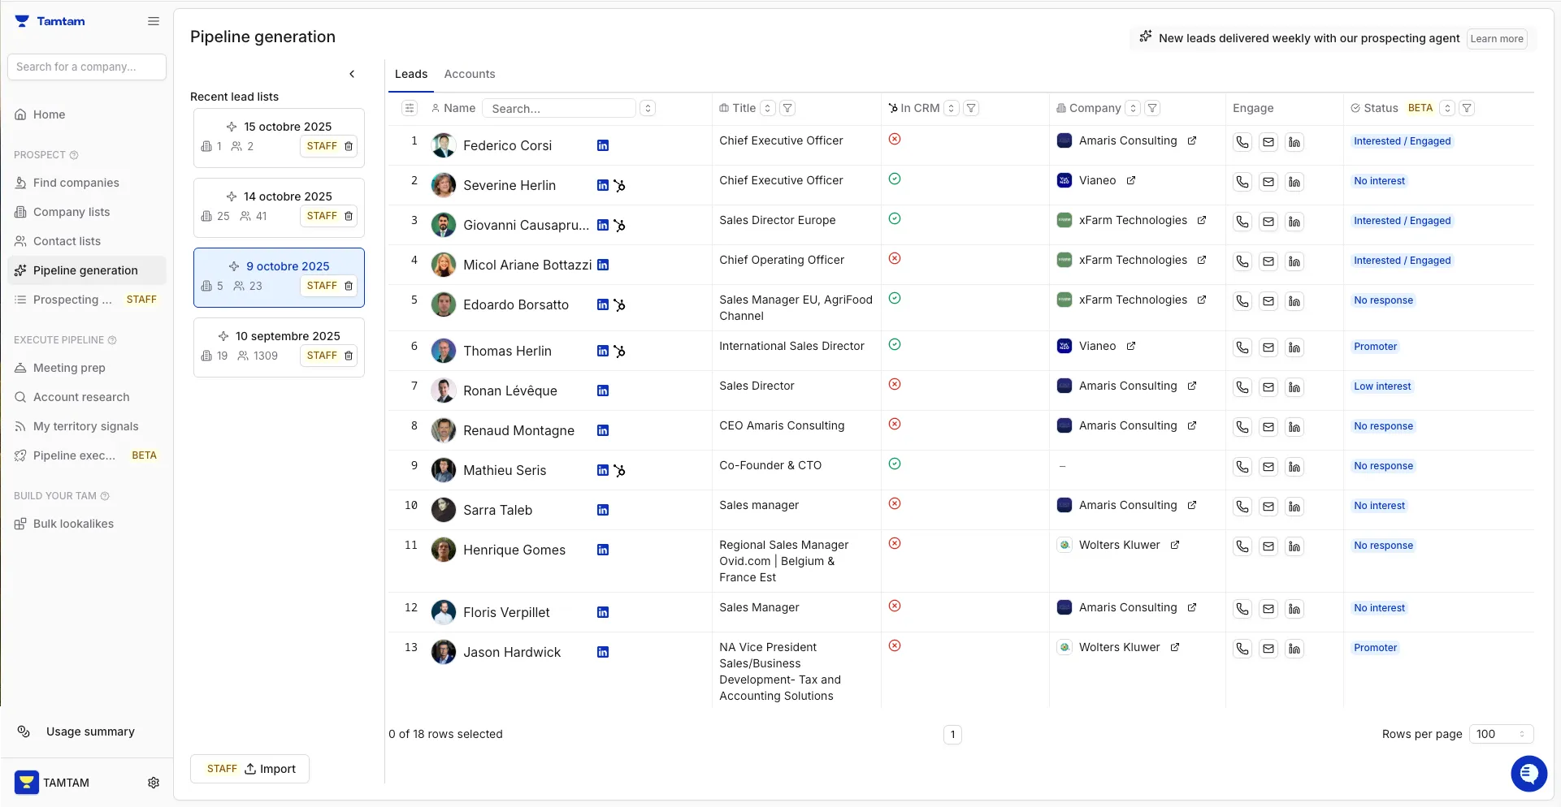The height and width of the screenshot is (807, 1561).
Task: Email Ronan Lévêque via envelope icon
Action: (x=1268, y=387)
